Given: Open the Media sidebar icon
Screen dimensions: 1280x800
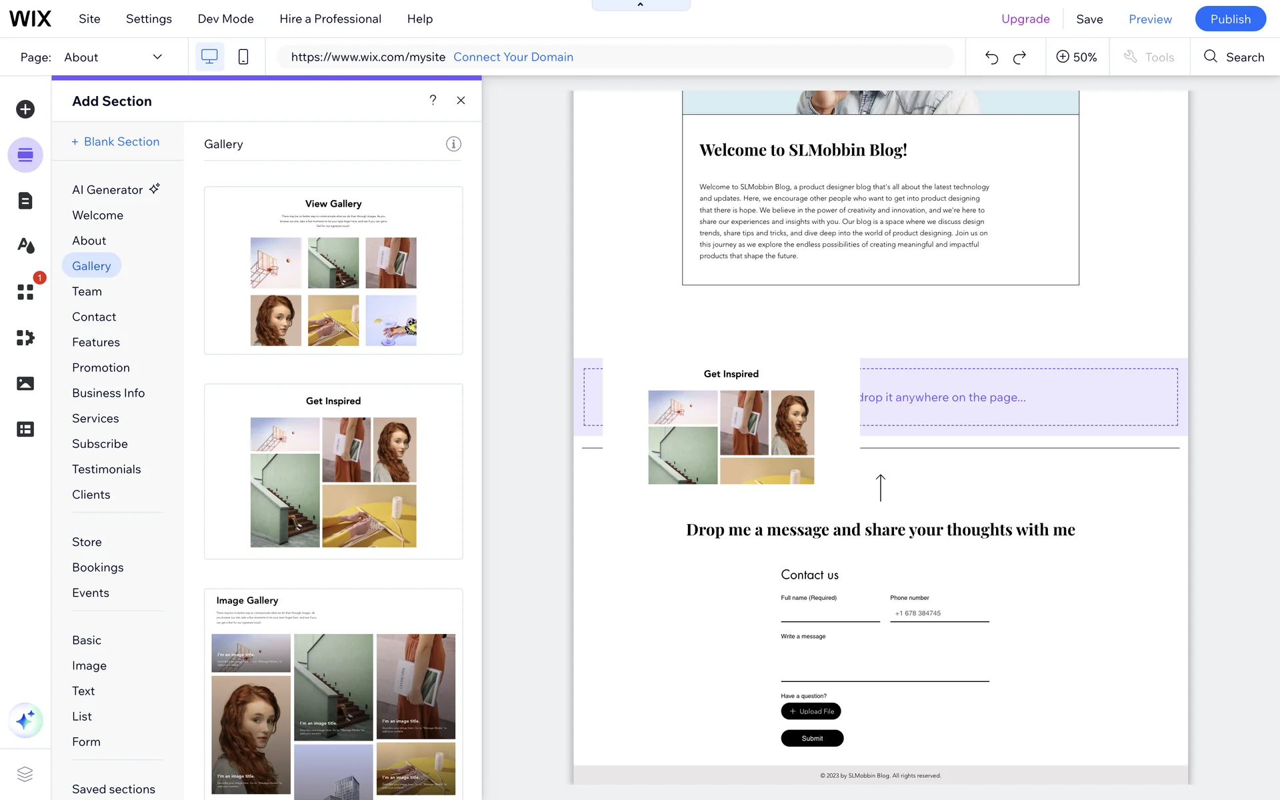Looking at the screenshot, I should point(25,383).
